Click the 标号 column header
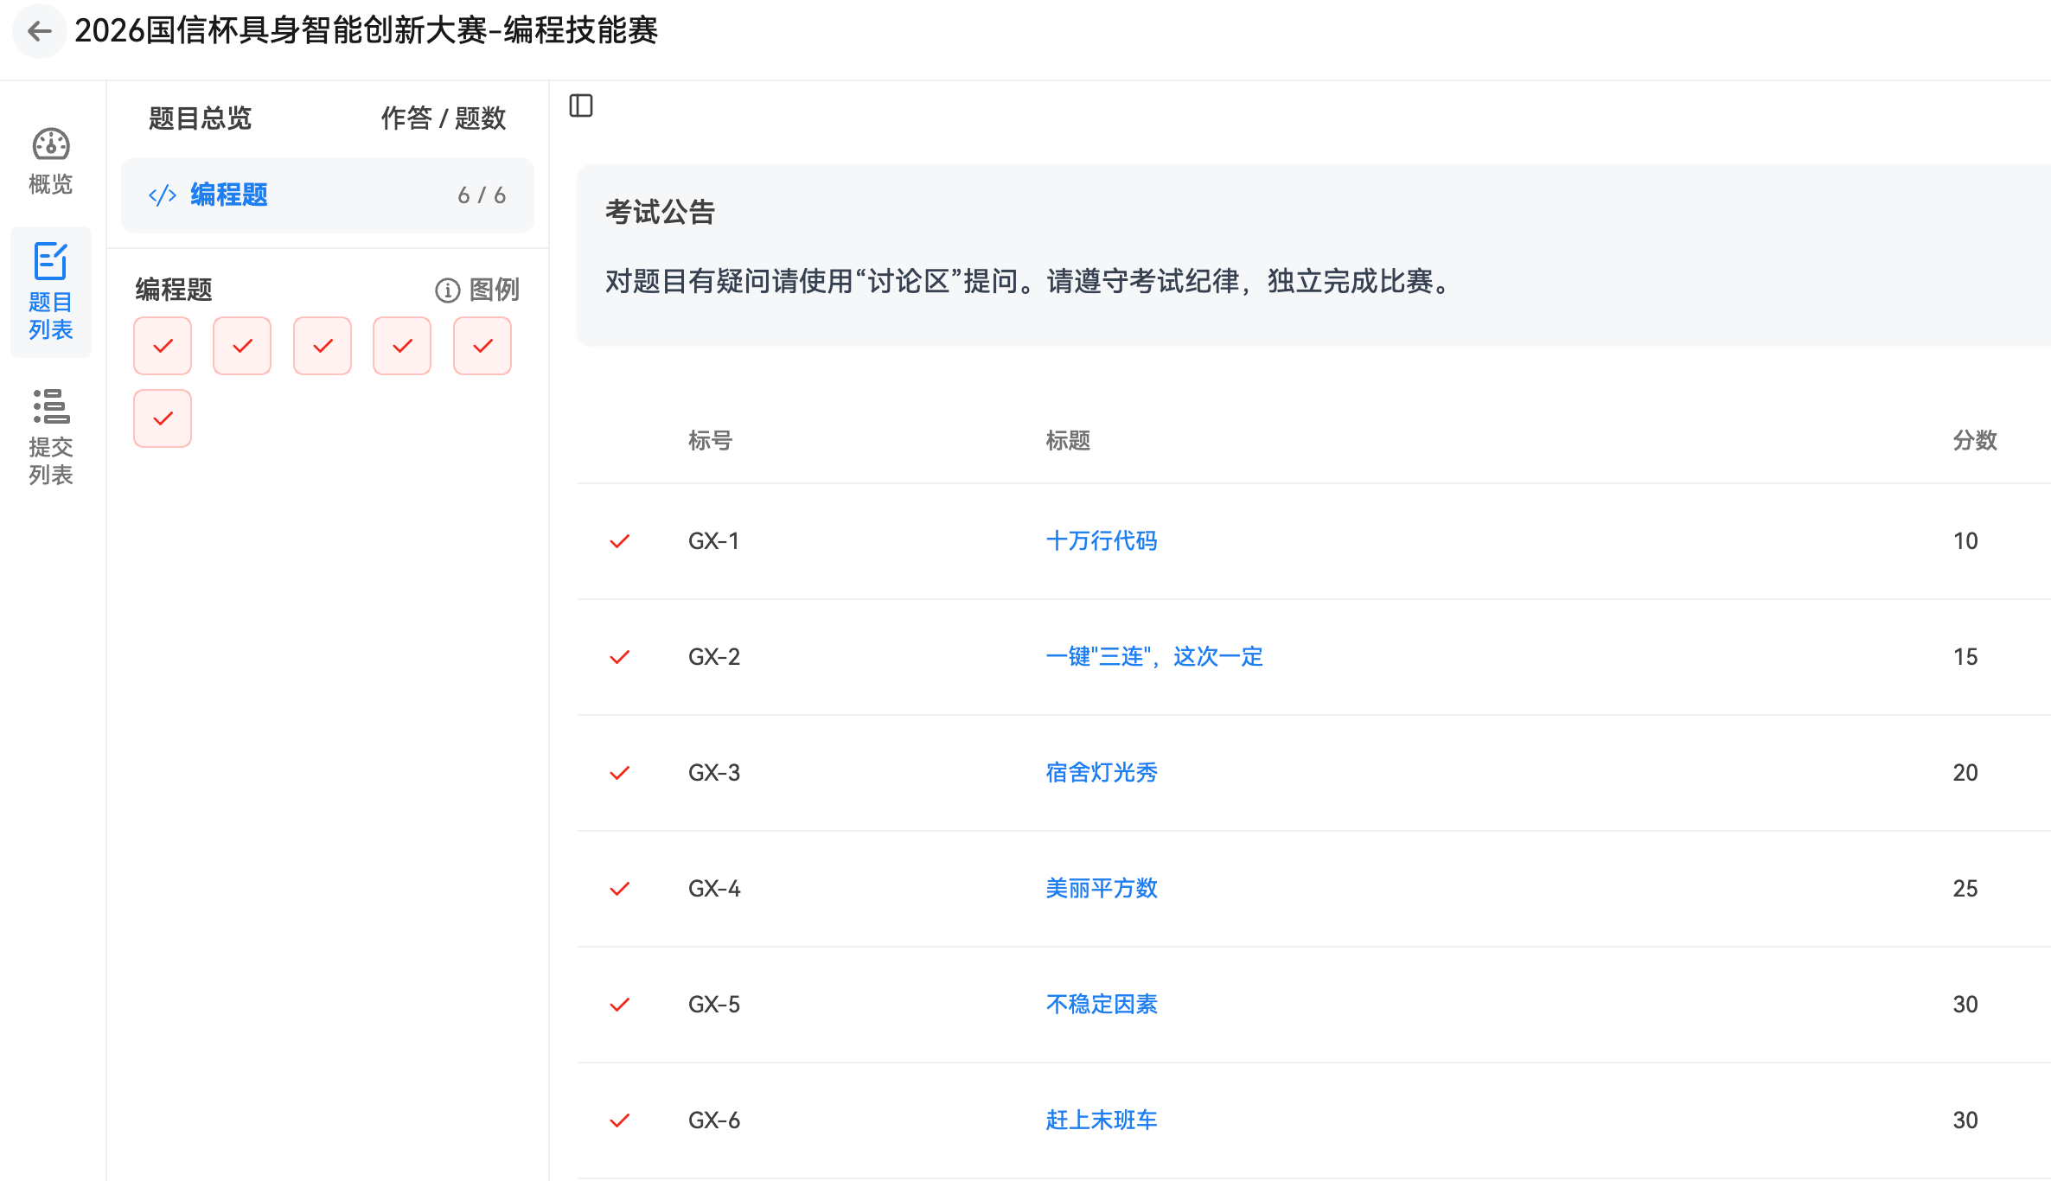This screenshot has height=1181, width=2051. (x=710, y=441)
